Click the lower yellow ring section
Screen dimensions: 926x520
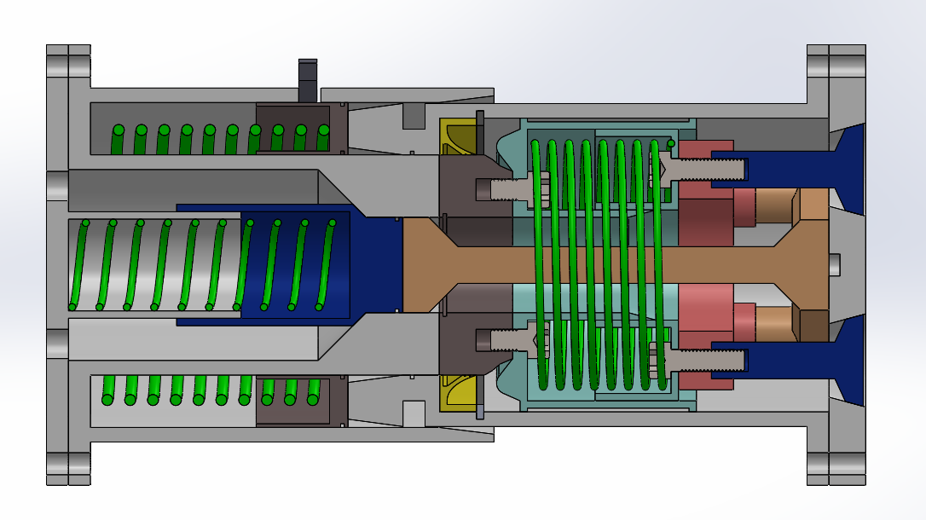tap(458, 393)
